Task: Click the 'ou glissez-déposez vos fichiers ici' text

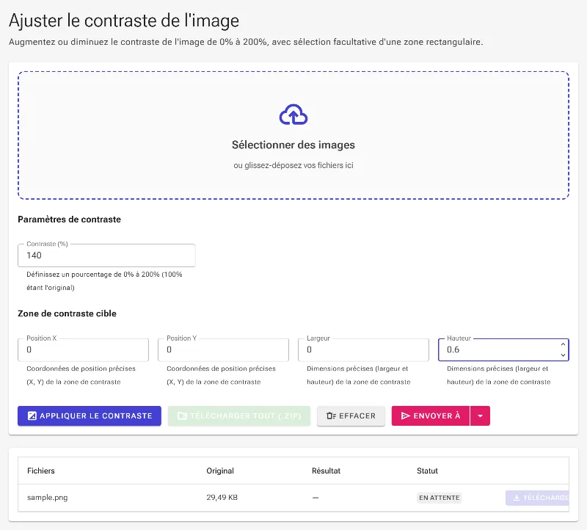Action: pyautogui.click(x=293, y=165)
